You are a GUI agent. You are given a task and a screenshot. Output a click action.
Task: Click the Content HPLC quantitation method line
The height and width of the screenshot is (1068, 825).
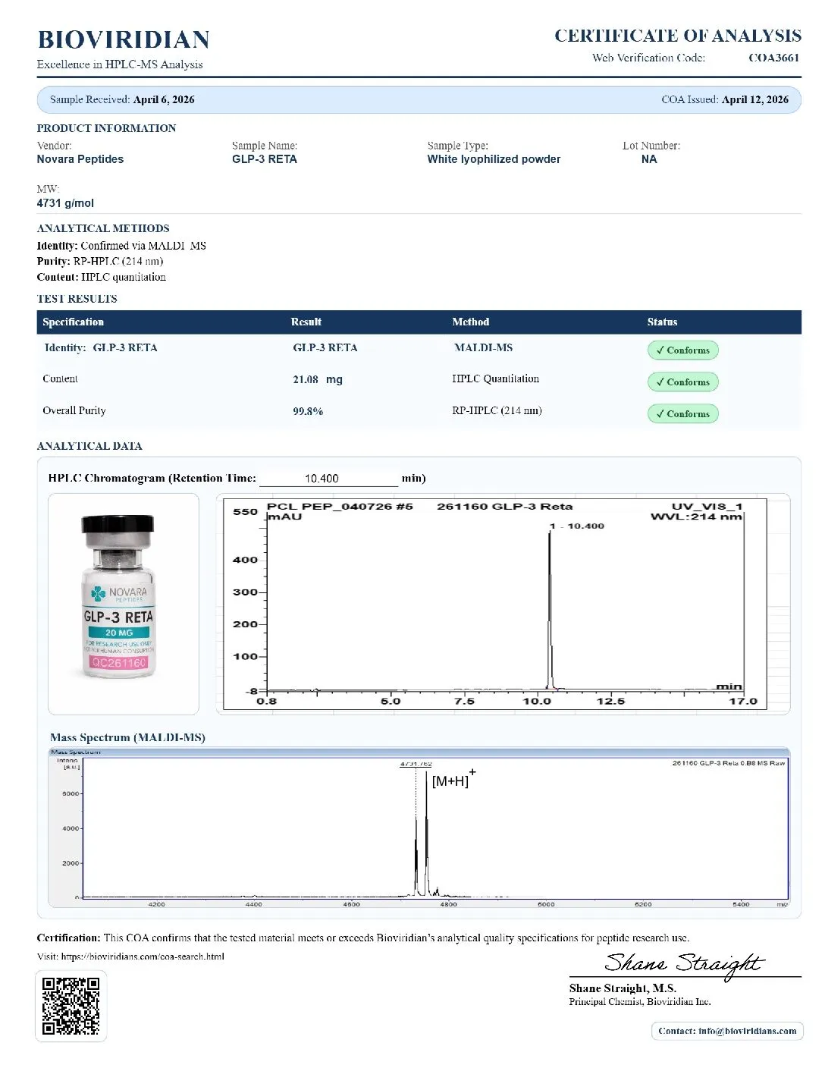click(x=102, y=277)
